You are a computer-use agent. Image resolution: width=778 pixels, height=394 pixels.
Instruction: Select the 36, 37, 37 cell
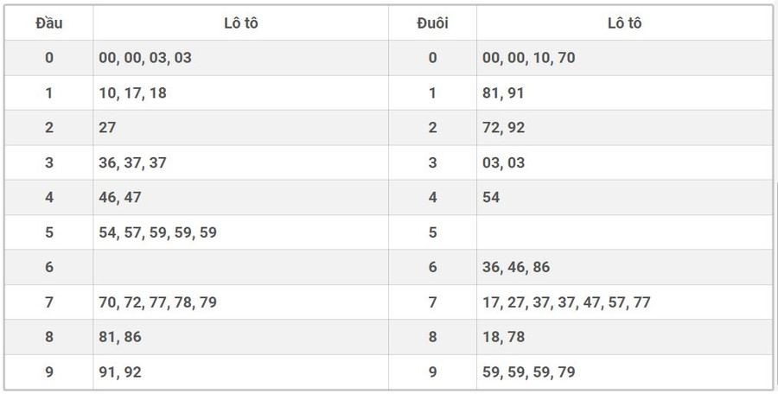[x=133, y=162]
